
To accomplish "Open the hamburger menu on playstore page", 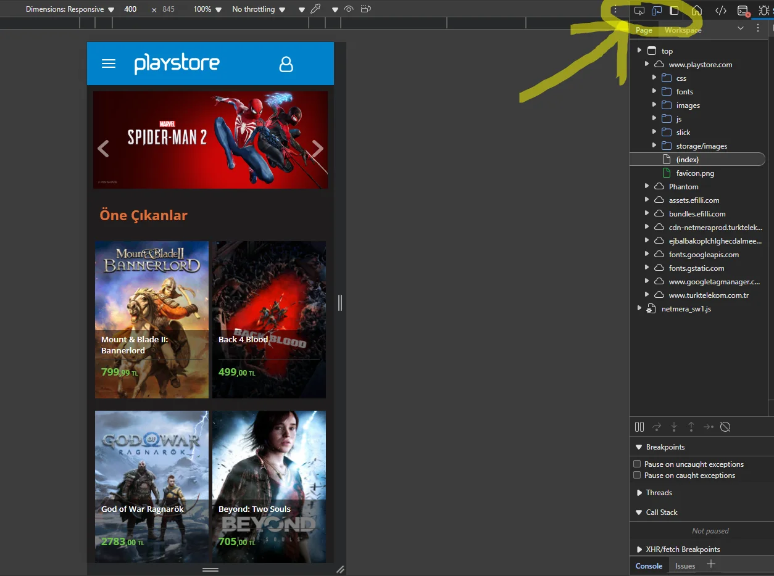I will 109,64.
